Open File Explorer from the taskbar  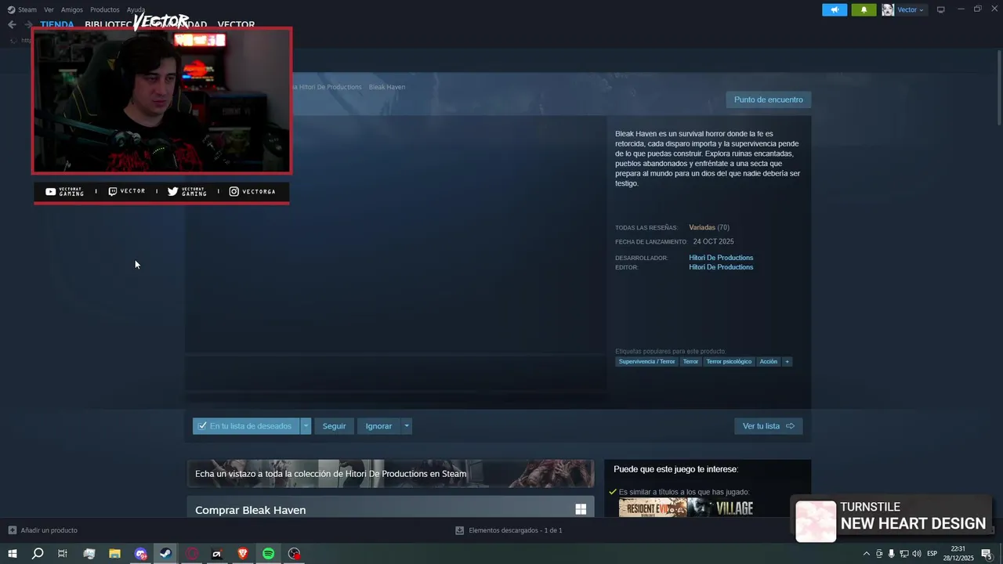(x=114, y=554)
